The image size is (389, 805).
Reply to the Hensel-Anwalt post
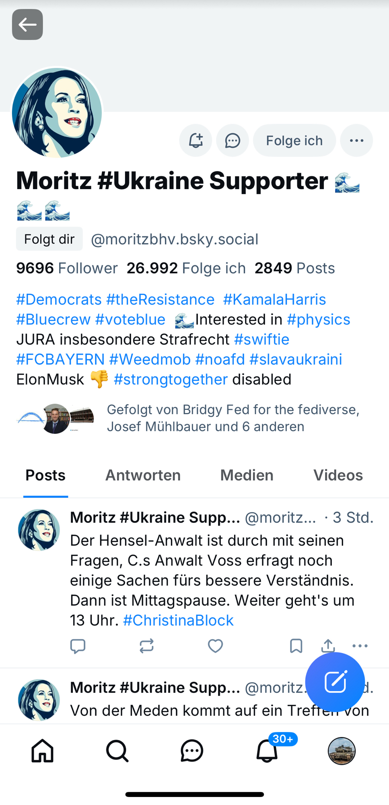(78, 646)
